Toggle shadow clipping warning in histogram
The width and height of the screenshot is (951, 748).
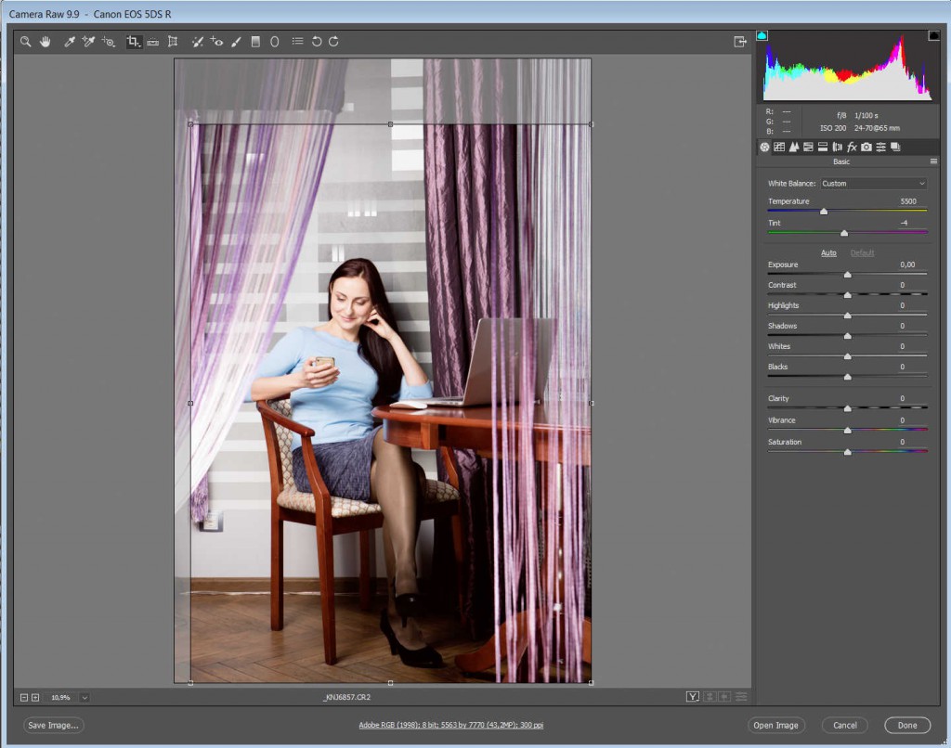coord(762,35)
